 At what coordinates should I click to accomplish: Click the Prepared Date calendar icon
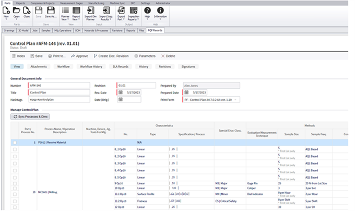click(x=186, y=92)
